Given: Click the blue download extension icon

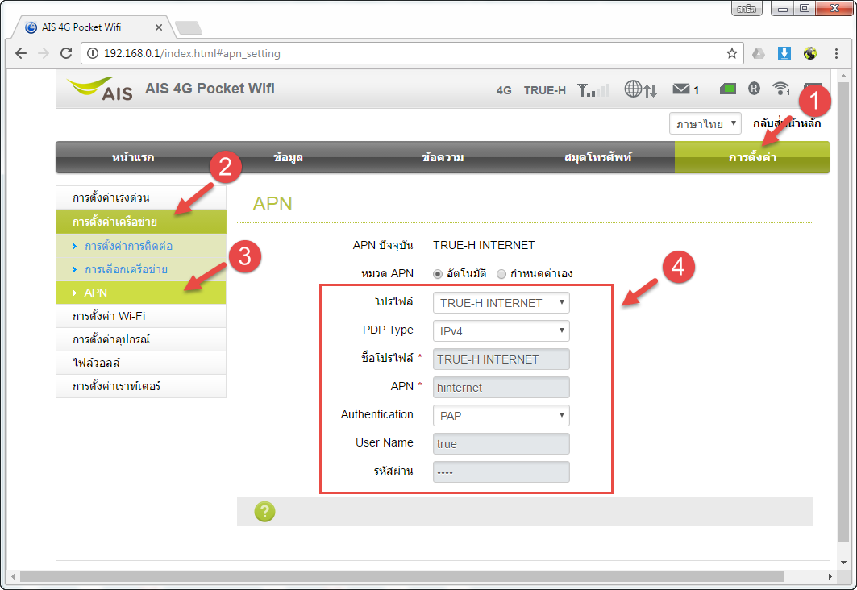Looking at the screenshot, I should (784, 54).
